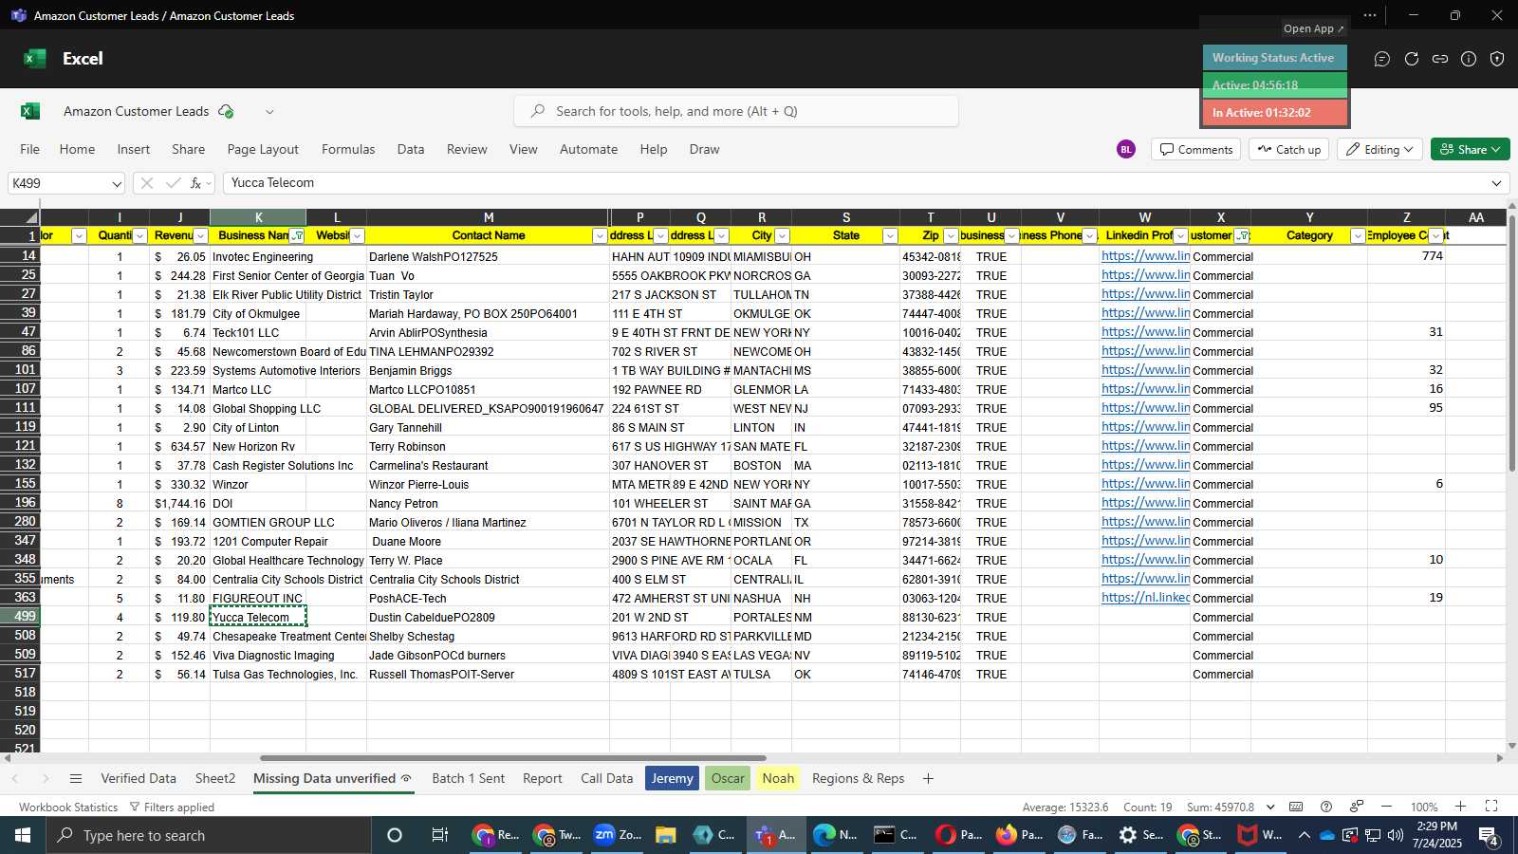Open Zip column filter dropdown
Screen dimensions: 1518x854
pos(951,236)
